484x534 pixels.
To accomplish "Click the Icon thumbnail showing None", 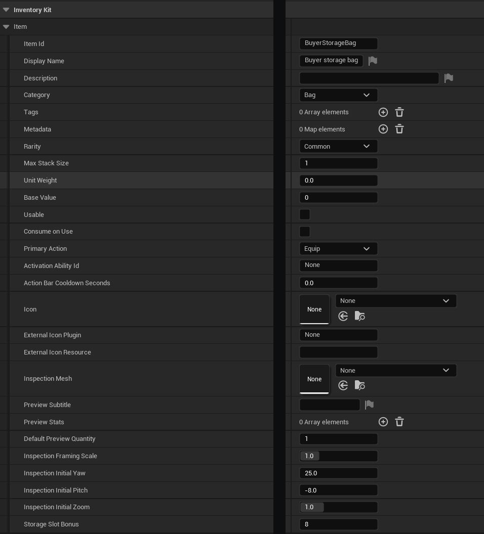I will click(314, 309).
